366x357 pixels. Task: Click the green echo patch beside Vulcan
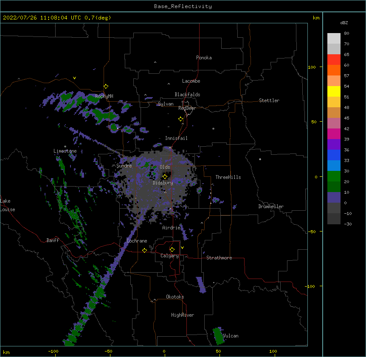[x=219, y=336]
